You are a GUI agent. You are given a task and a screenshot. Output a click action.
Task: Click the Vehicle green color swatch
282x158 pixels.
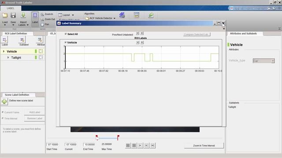coord(36,51)
